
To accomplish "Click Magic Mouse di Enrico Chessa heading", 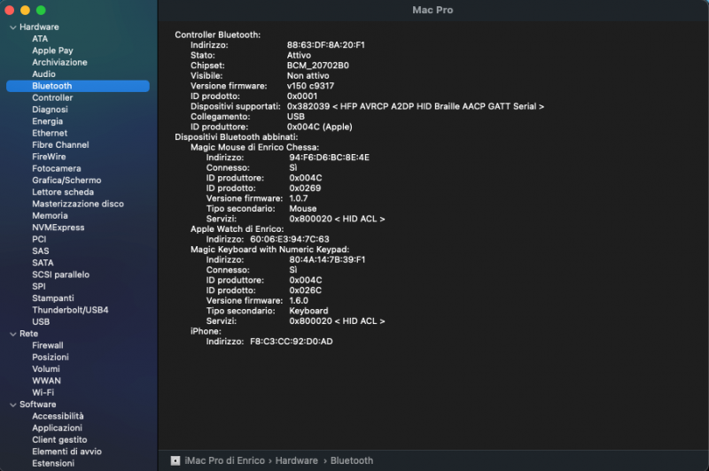I will click(x=254, y=147).
